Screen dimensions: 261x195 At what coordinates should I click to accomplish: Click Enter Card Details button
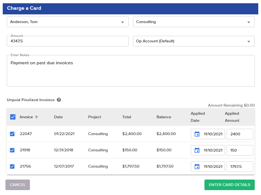point(229,185)
